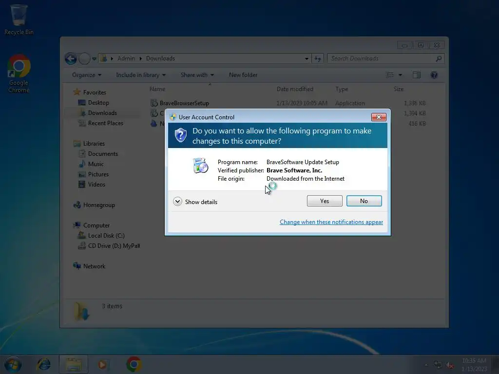499x374 pixels.
Task: Click the change view icon in Explorer toolbar
Action: (x=390, y=75)
